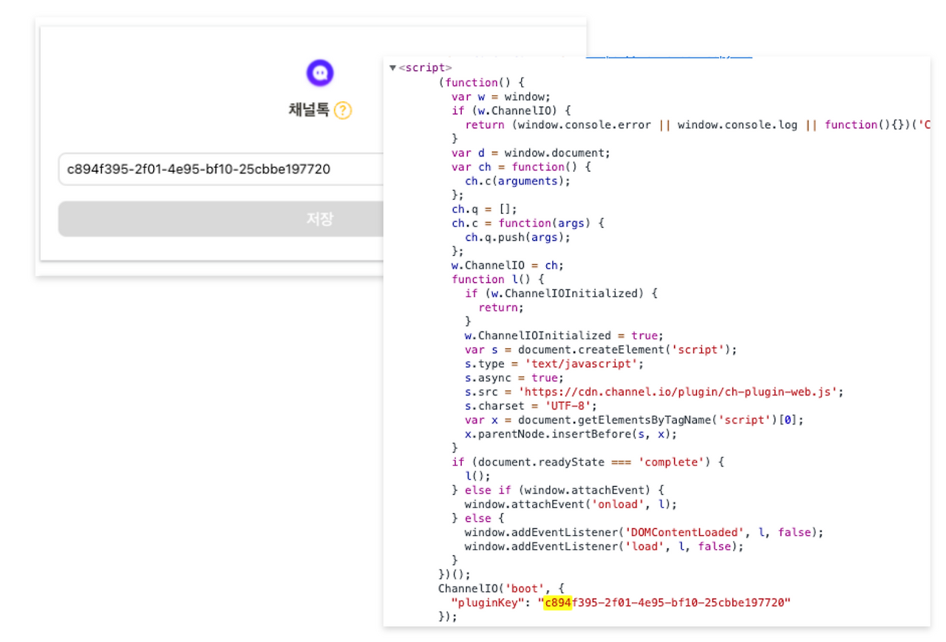
Task: Click the line "if (w.ChannelIO) {"
Action: (511, 111)
